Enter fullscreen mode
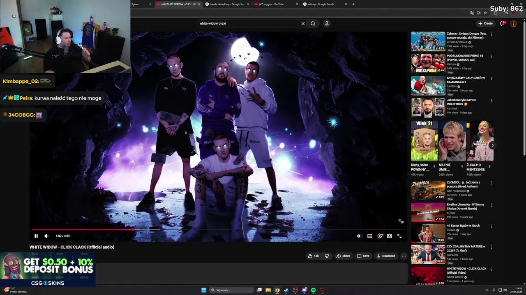 399,236
